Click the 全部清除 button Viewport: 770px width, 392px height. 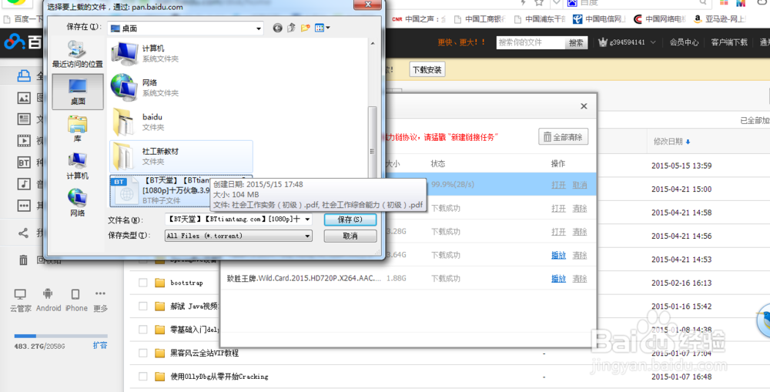pos(564,137)
